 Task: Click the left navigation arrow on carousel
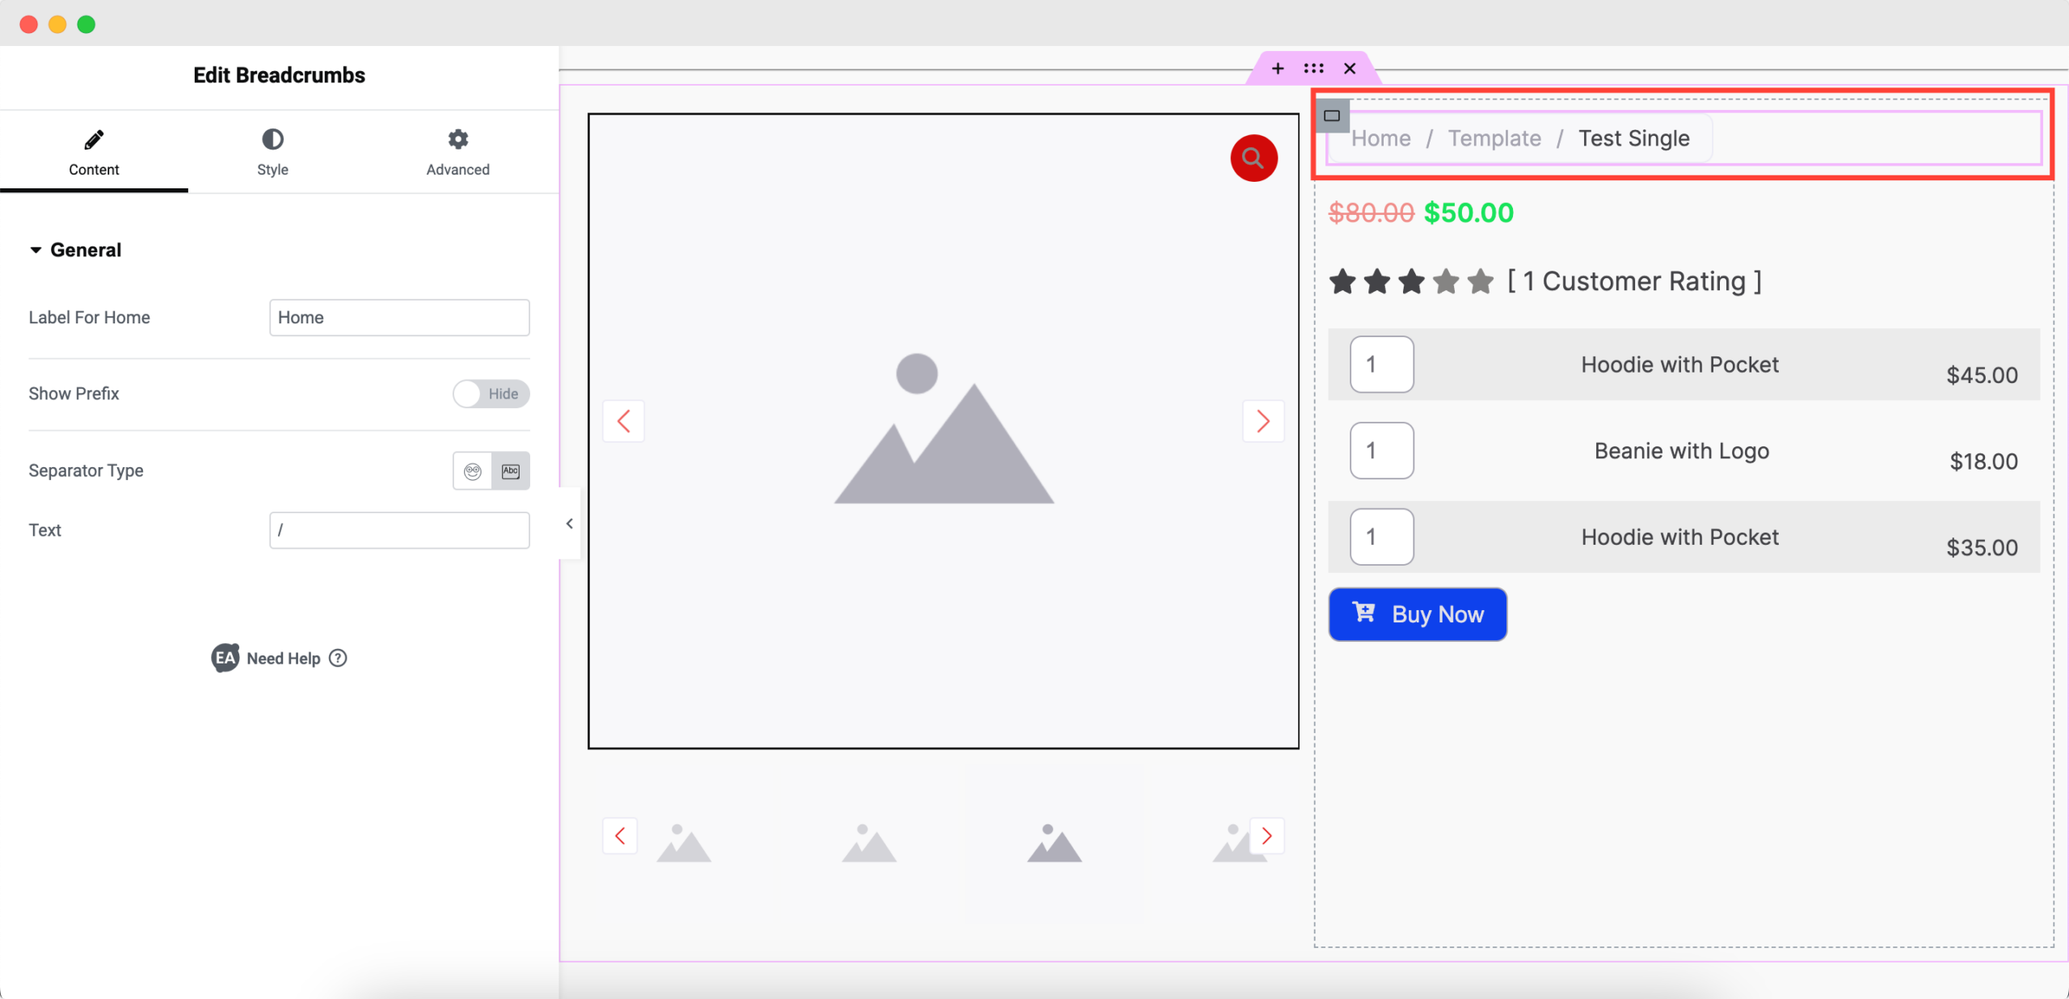[623, 421]
